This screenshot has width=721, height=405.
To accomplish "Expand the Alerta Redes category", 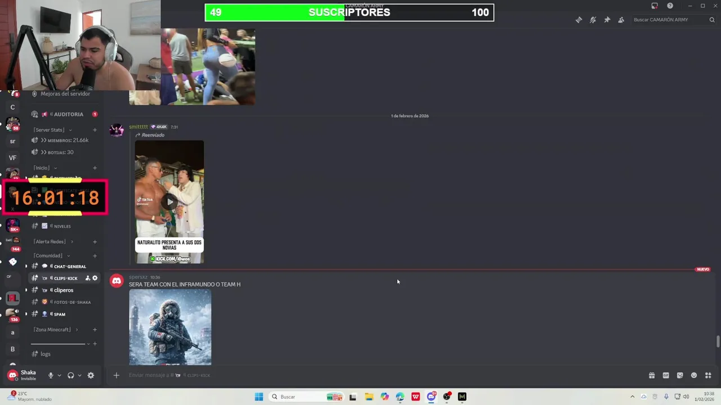I will click(x=54, y=241).
